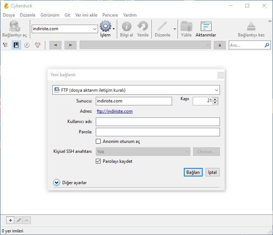Viewport: 273px width, 235px height.
Task: Open the Görünüm menu
Action: click(50, 15)
